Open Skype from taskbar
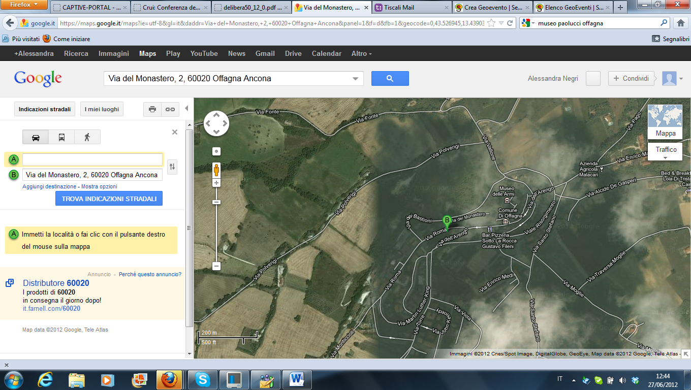Image resolution: width=691 pixels, height=390 pixels. coord(203,379)
